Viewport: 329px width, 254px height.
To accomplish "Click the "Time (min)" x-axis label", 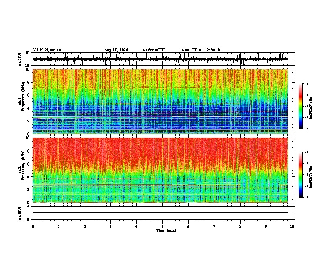I will 166,230.
